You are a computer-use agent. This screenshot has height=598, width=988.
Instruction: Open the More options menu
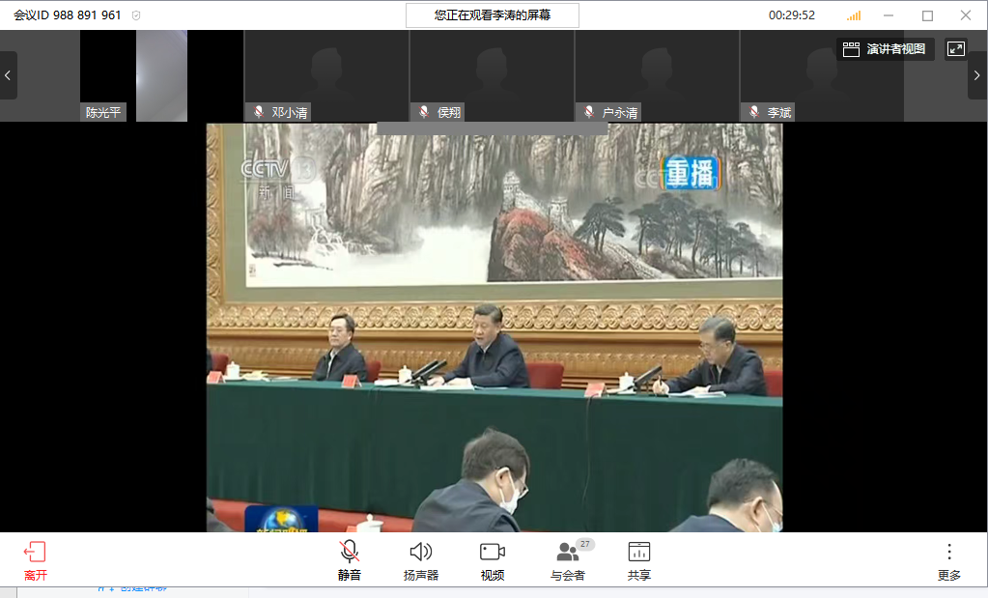948,553
